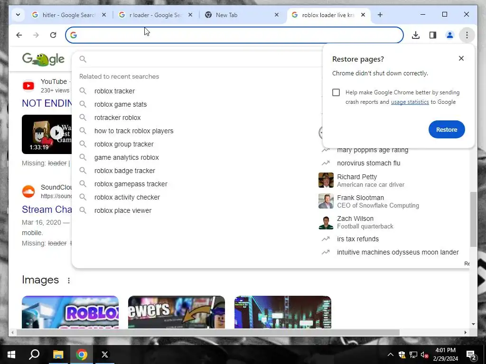Image resolution: width=486 pixels, height=364 pixels.
Task: Open the Chrome profile icon
Action: pos(450,35)
